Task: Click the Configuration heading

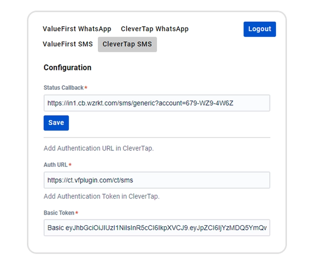Action: 67,67
